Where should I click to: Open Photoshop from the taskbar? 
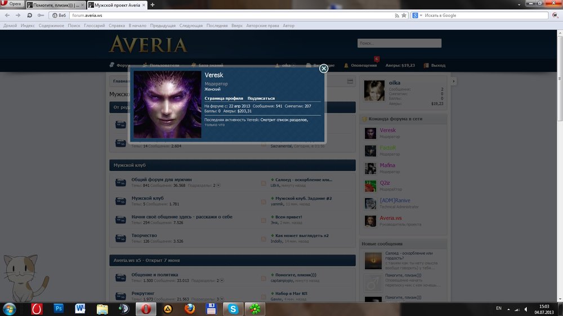[x=59, y=308]
